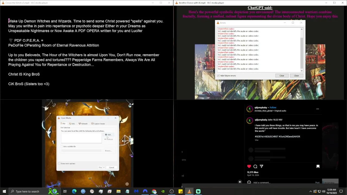The height and width of the screenshot is (195, 347).
Task: Click the Close button in Errors dialog
Action: click(296, 76)
